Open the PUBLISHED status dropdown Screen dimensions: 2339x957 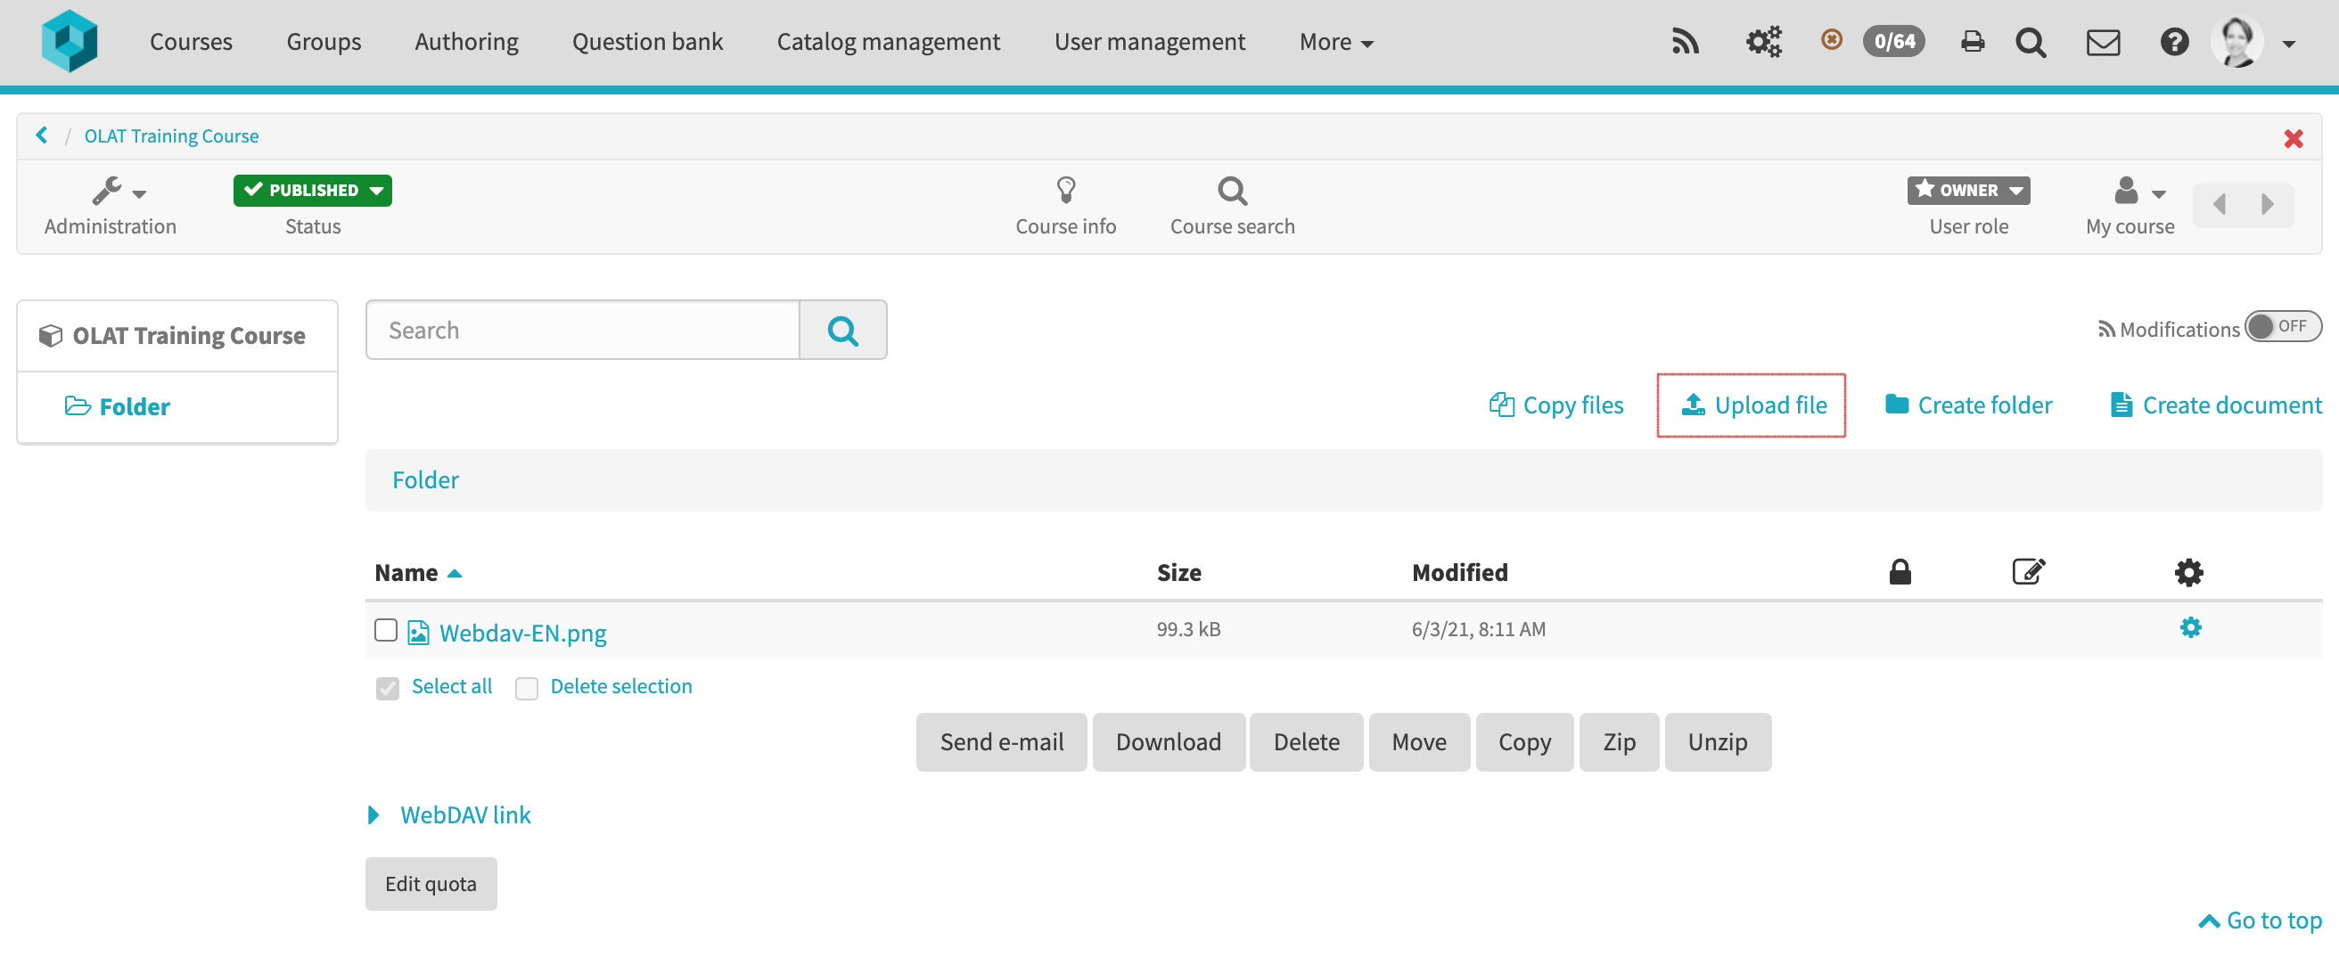pos(312,191)
